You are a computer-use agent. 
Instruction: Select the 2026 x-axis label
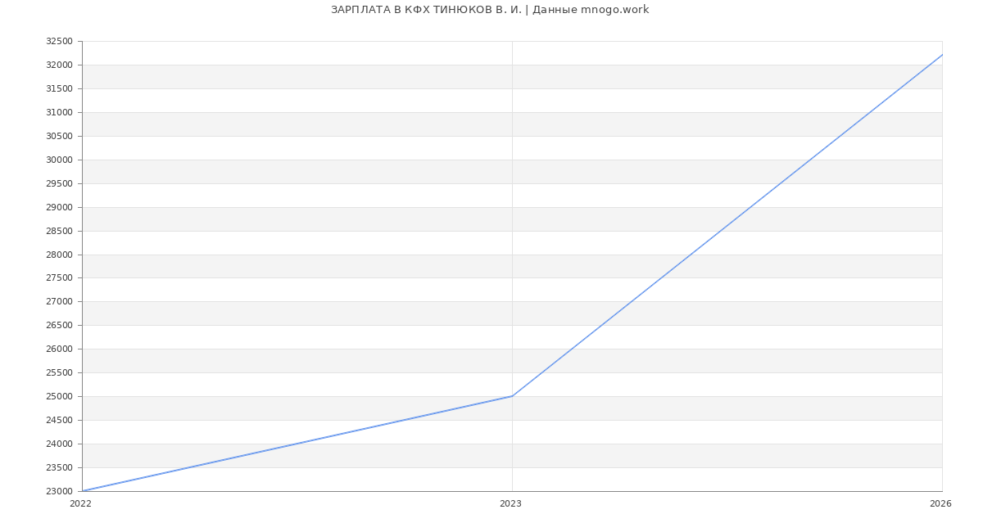(940, 504)
